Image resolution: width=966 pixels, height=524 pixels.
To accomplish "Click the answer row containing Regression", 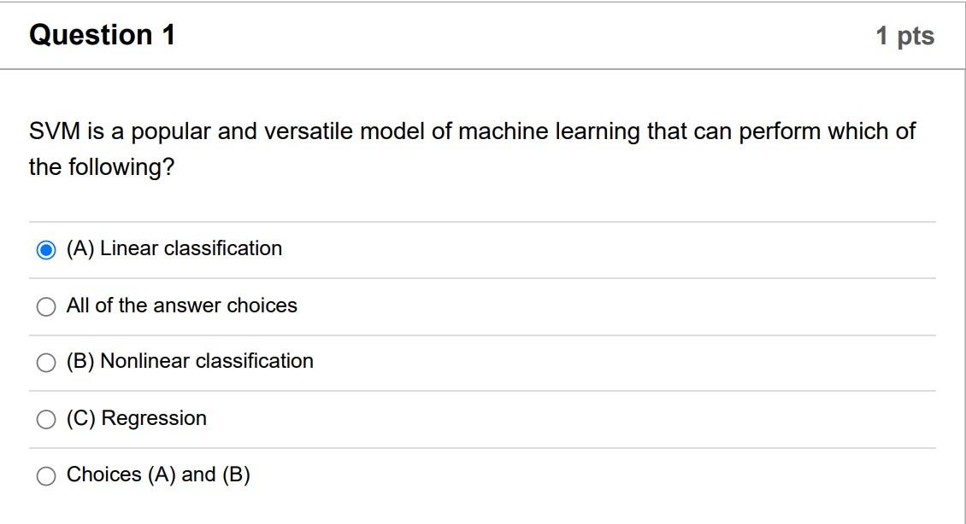I will point(342,418).
